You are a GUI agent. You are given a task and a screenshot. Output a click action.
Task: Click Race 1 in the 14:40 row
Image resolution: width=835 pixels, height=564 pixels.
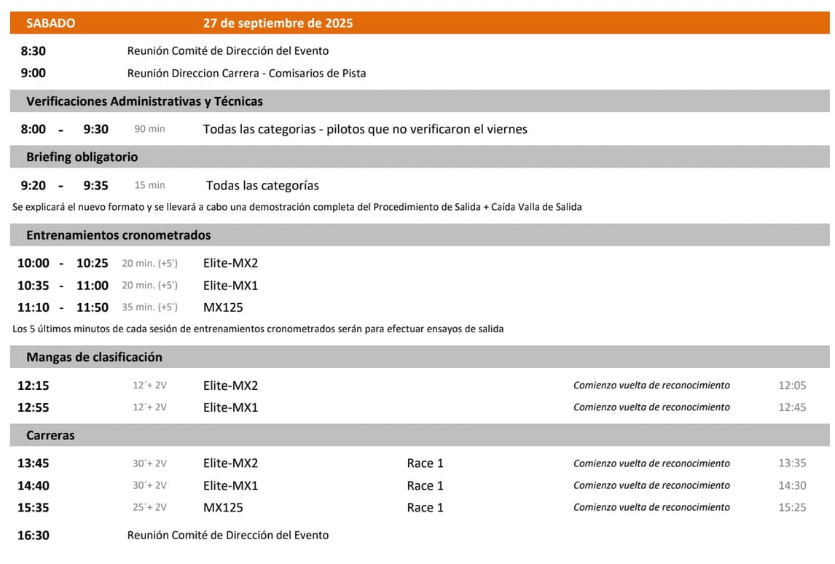[425, 485]
